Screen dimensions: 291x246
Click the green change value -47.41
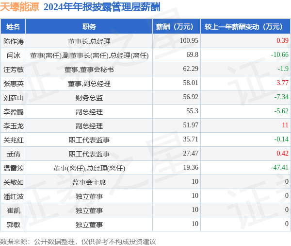click(x=280, y=167)
